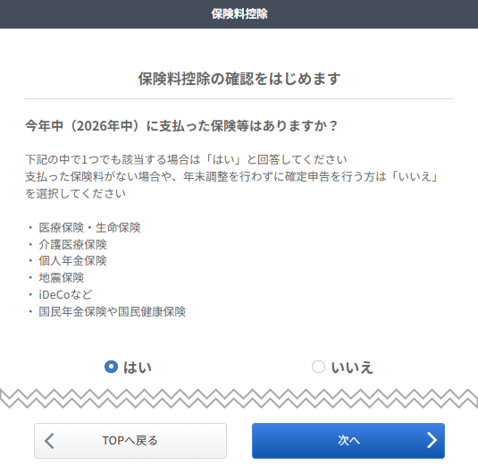The width and height of the screenshot is (478, 474).
Task: Go back with the TOPへ戻る button
Action: pos(130,440)
